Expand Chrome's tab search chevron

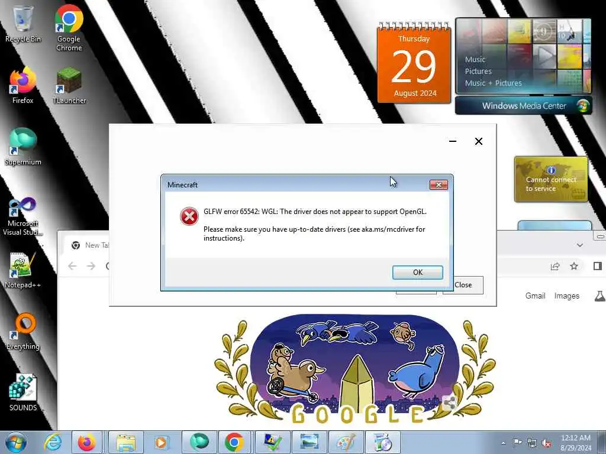coord(580,245)
